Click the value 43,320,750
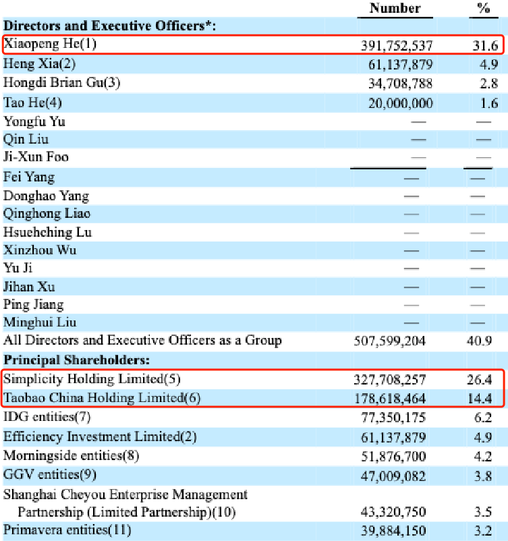 [393, 512]
